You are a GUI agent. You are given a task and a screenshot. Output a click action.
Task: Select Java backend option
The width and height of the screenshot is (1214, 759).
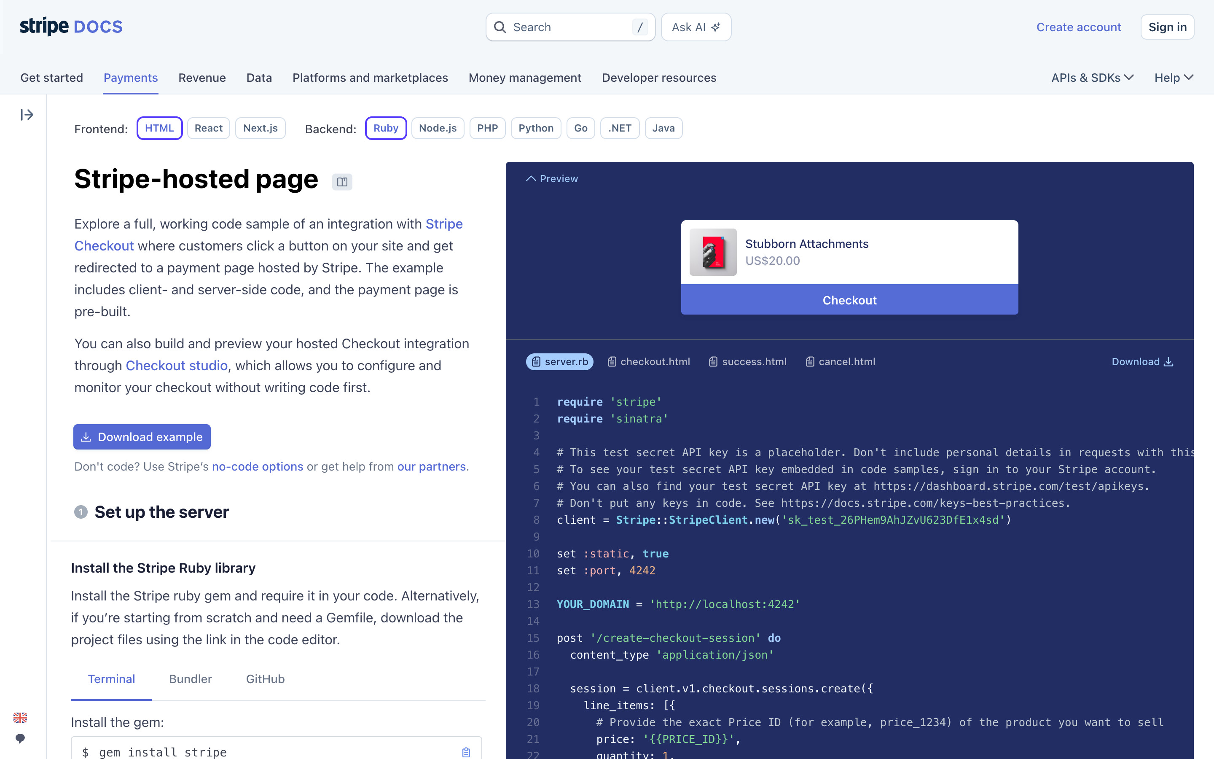(663, 128)
